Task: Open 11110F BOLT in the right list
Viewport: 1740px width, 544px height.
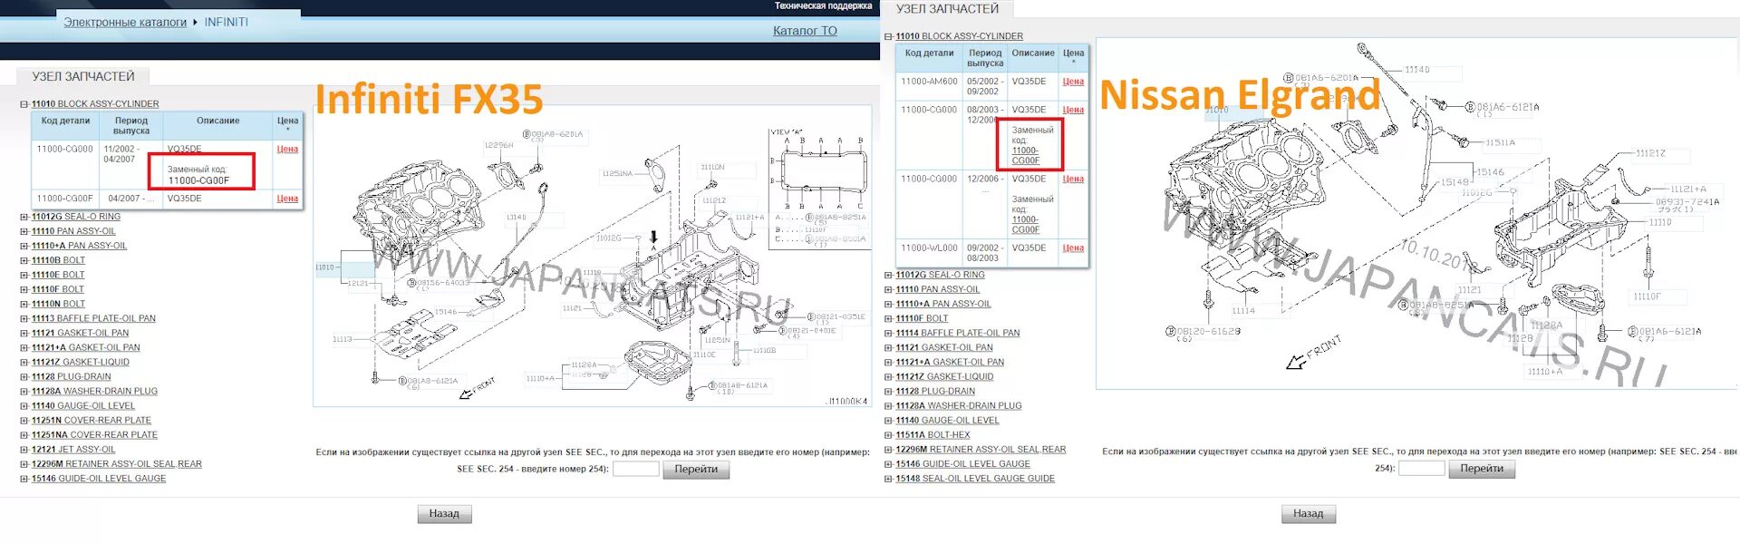Action: click(x=923, y=318)
